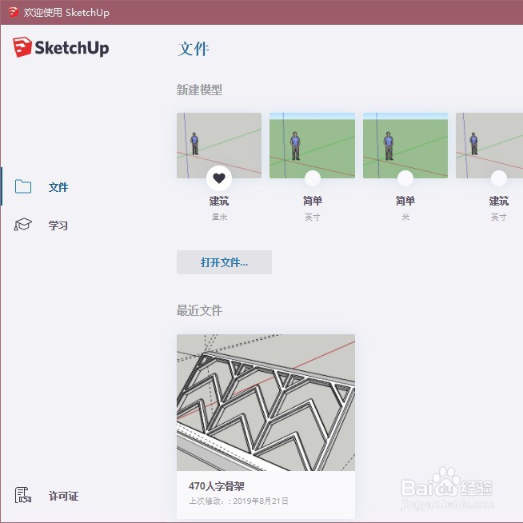Unfavorite the 建筑 厘米 template heart

(219, 178)
